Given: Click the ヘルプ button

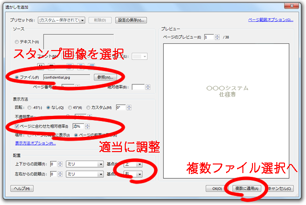Looking at the screenshot, I should click(x=22, y=188).
